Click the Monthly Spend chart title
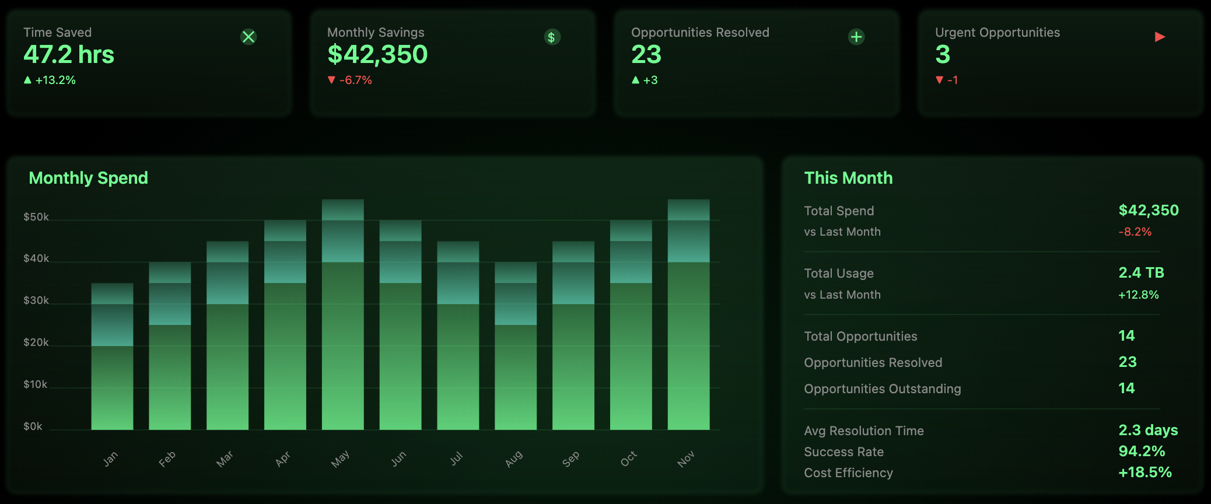Screen dimensions: 1211x504 (x=88, y=178)
